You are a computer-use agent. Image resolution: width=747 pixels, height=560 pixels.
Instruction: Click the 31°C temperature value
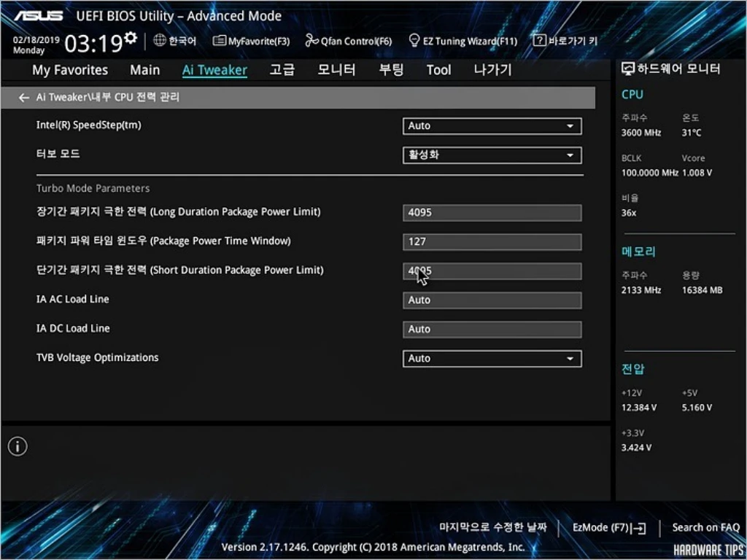pos(692,133)
